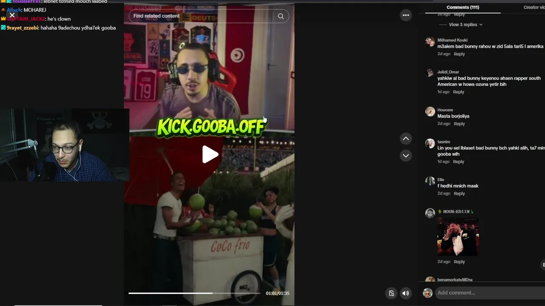Viewport: 545px width, 306px height.
Task: Click the username Jelidi_Omar
Action: (448, 72)
